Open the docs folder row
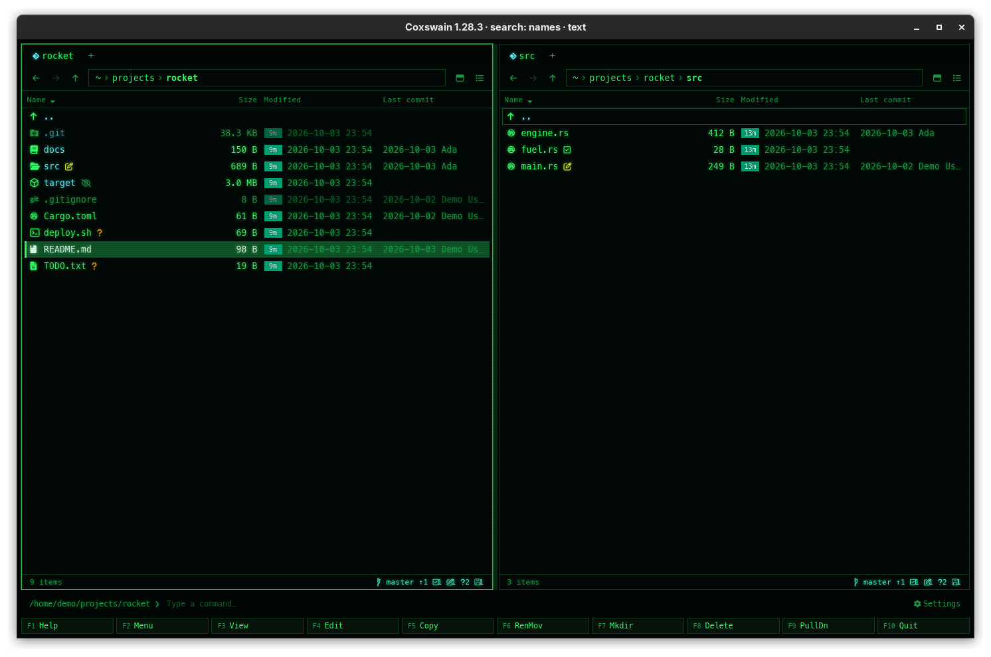The width and height of the screenshot is (991, 657). (x=258, y=150)
